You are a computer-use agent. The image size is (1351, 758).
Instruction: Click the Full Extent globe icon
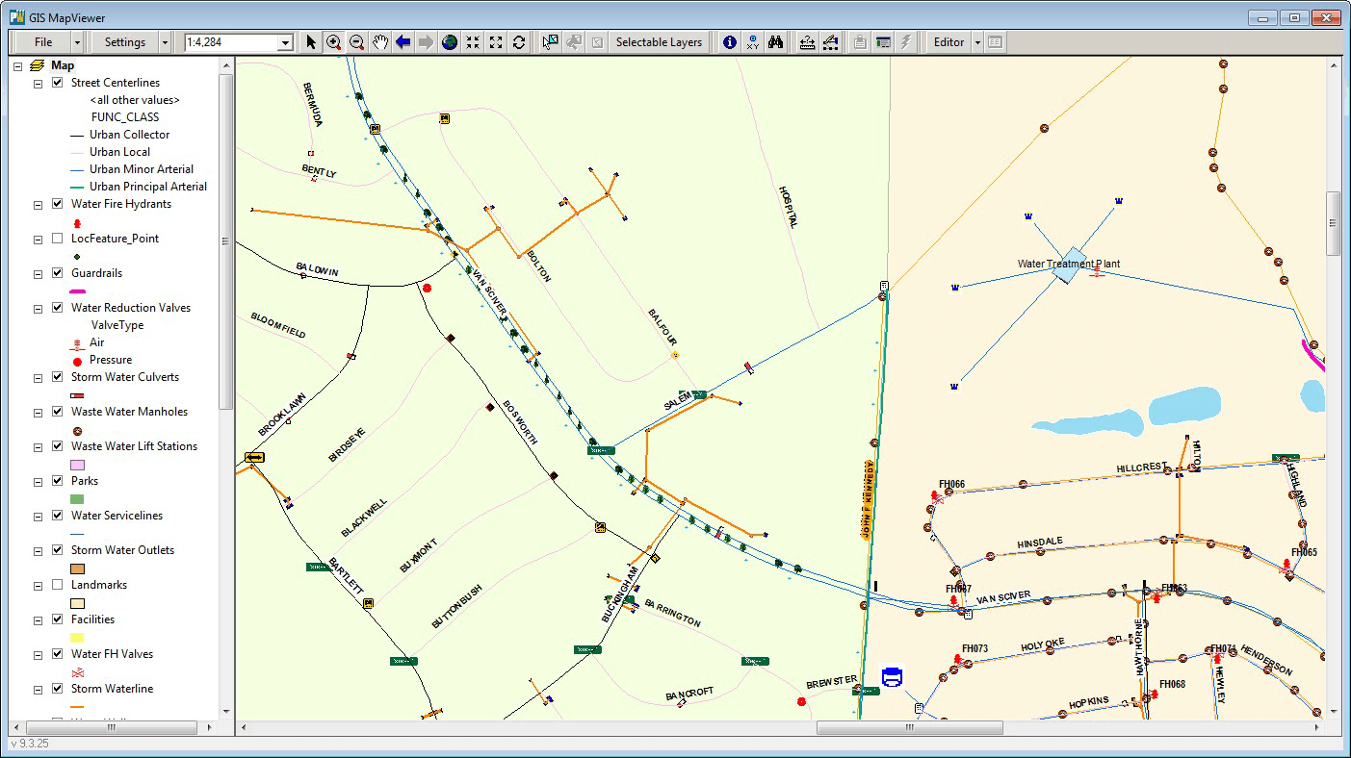coord(450,42)
